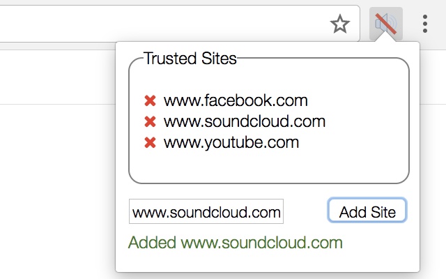Click the www.facebook.com trusted site entry
Screen dimensions: 446x279
pyautogui.click(x=236, y=101)
